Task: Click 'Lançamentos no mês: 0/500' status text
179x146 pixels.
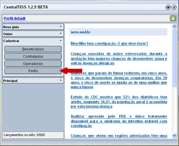Action: pos(24,135)
